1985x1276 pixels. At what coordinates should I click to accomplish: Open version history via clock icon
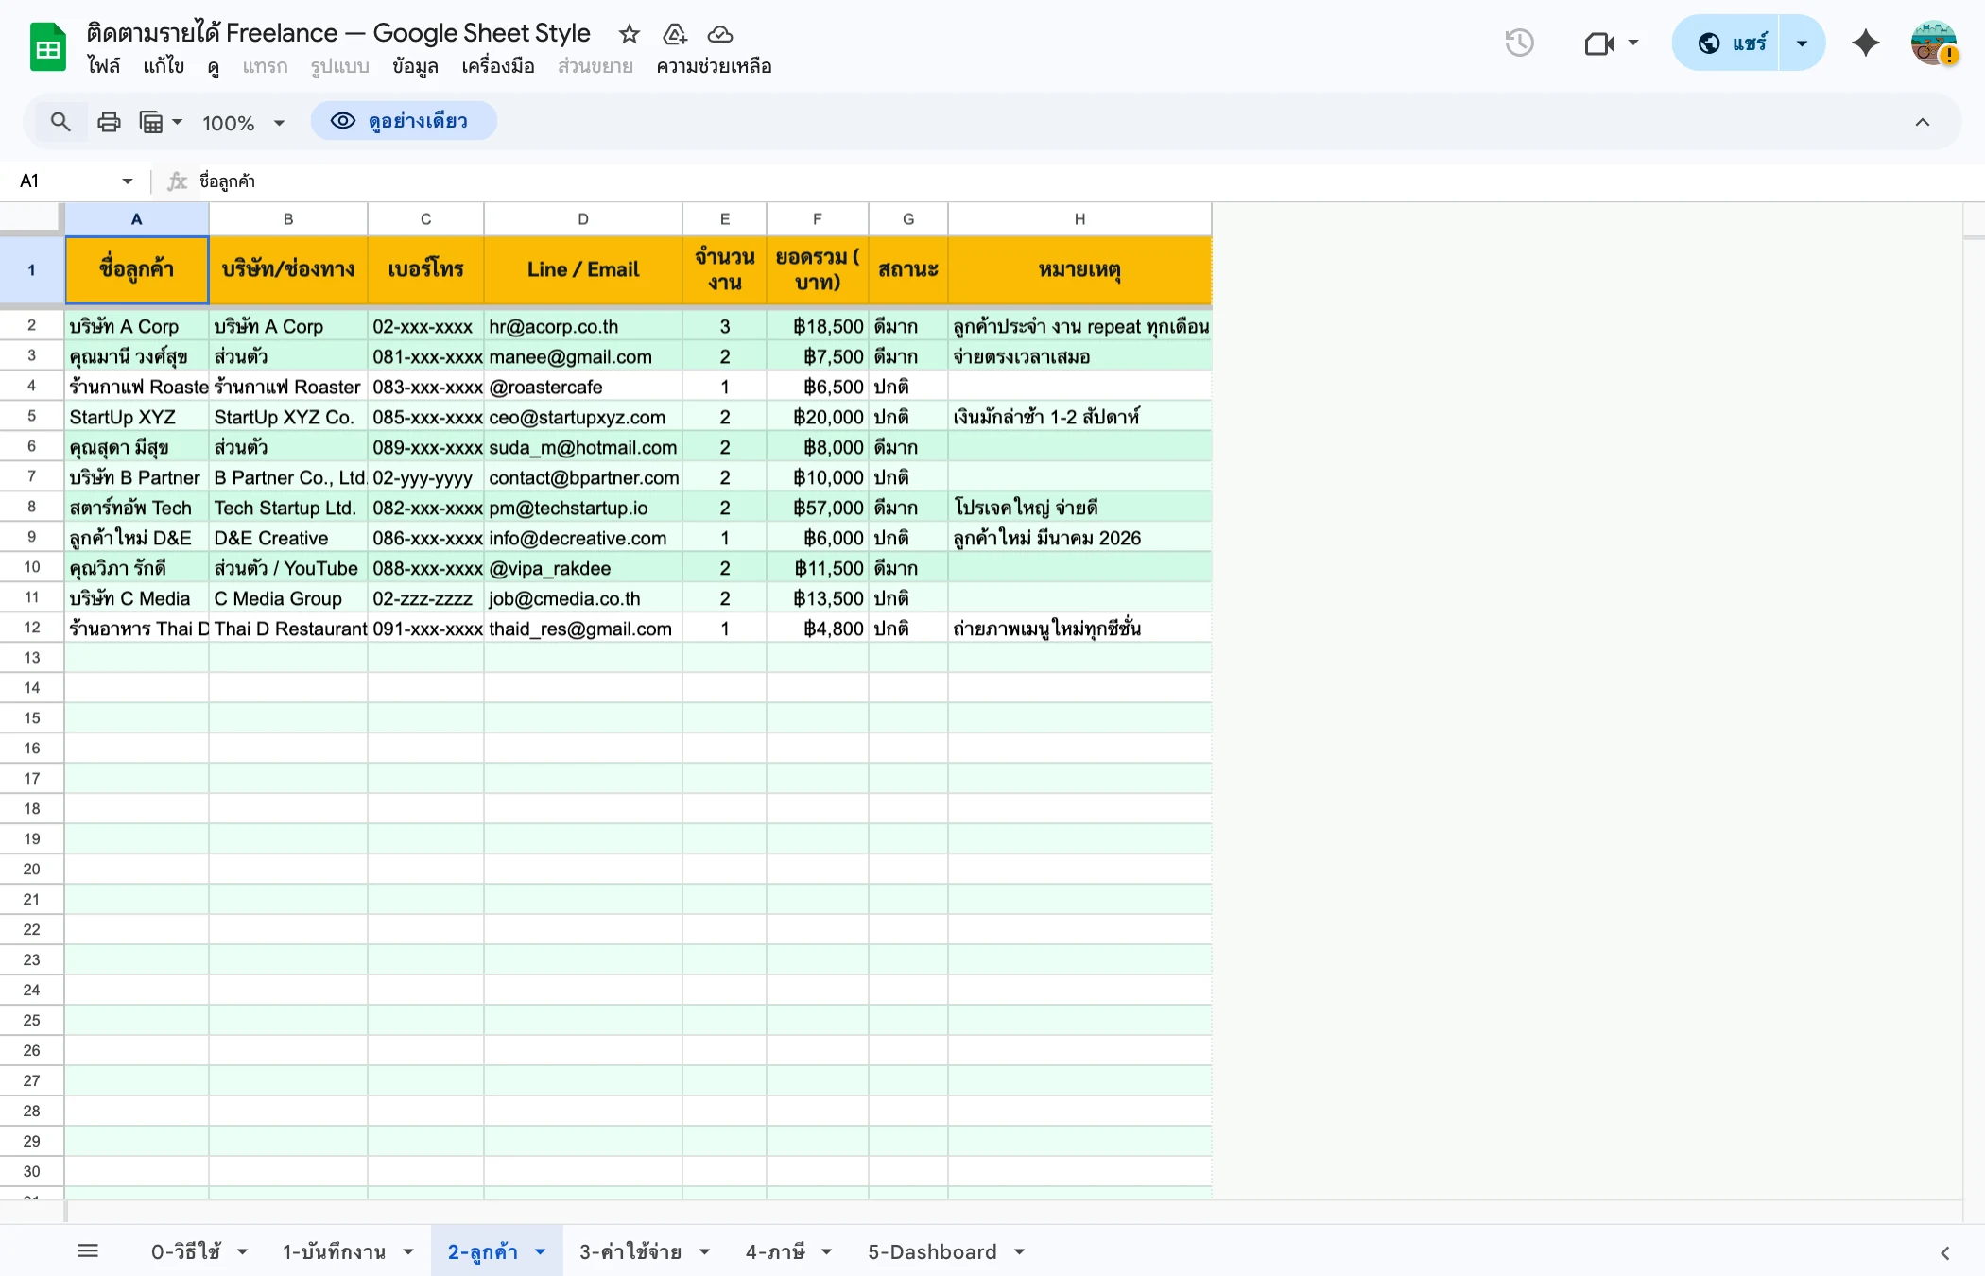[1519, 43]
